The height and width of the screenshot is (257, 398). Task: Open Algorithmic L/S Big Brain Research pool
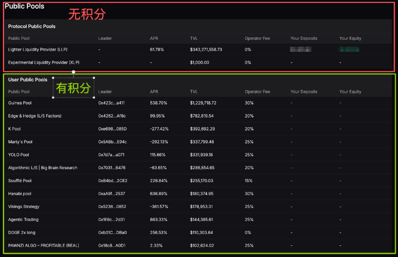(43, 168)
